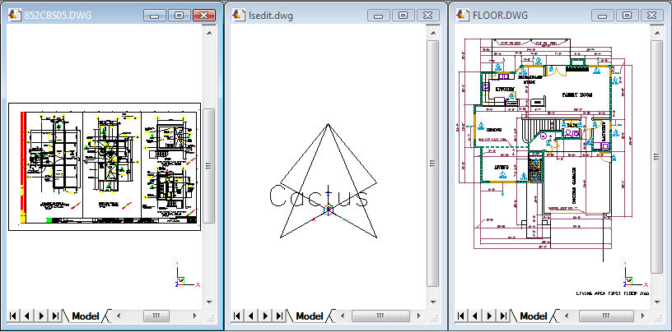This screenshot has height=332, width=672.
Task: Click the Cactus text in lsedit.dwg drawing
Action: [x=319, y=197]
